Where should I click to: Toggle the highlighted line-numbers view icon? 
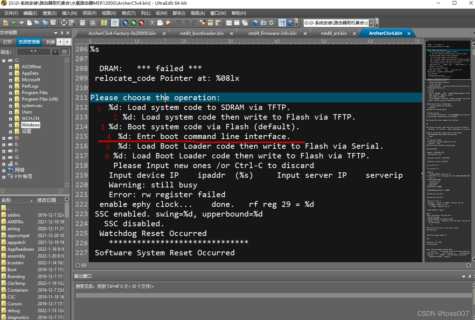(x=115, y=23)
